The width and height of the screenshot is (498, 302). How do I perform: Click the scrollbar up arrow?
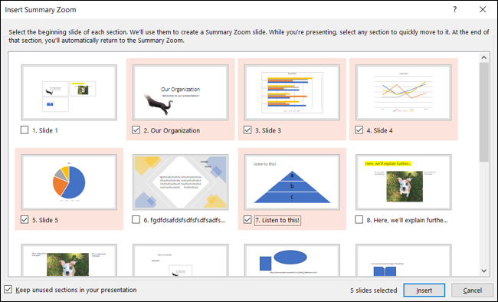pos(483,57)
